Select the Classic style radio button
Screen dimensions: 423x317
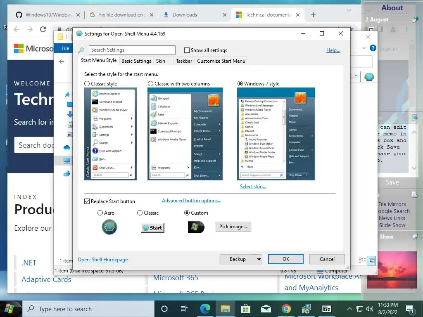click(x=87, y=84)
